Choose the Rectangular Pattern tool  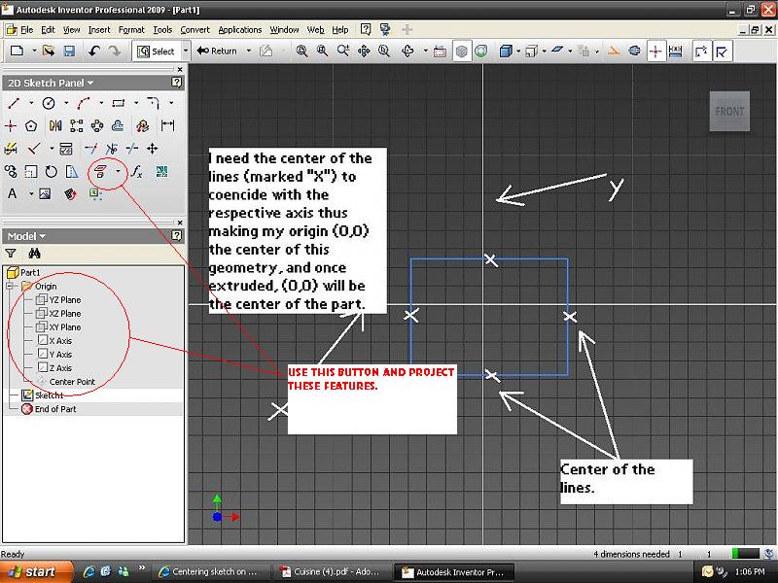point(77,126)
